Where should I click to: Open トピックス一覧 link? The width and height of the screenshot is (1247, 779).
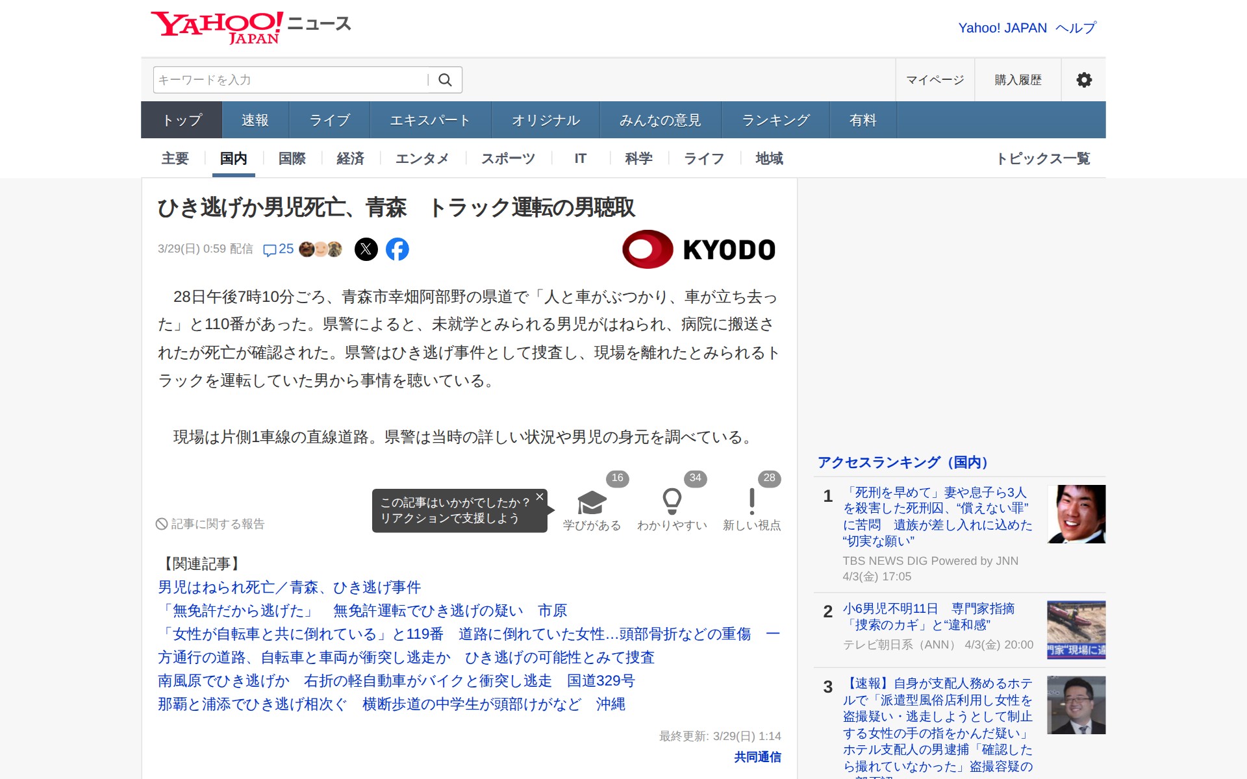tap(1042, 158)
